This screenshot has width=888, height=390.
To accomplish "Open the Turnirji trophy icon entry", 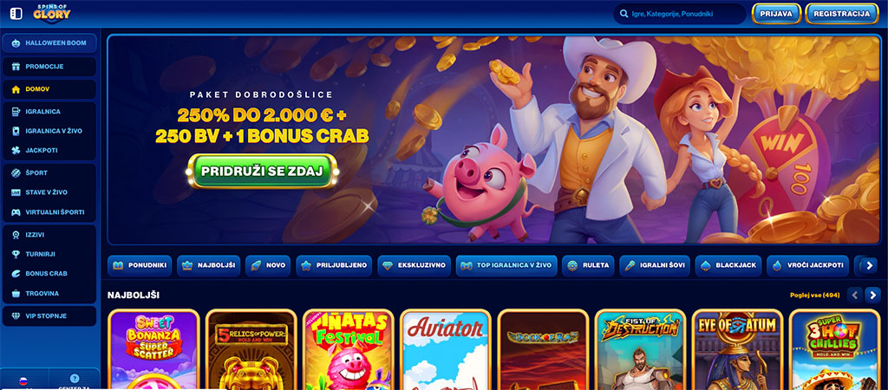I will (16, 254).
